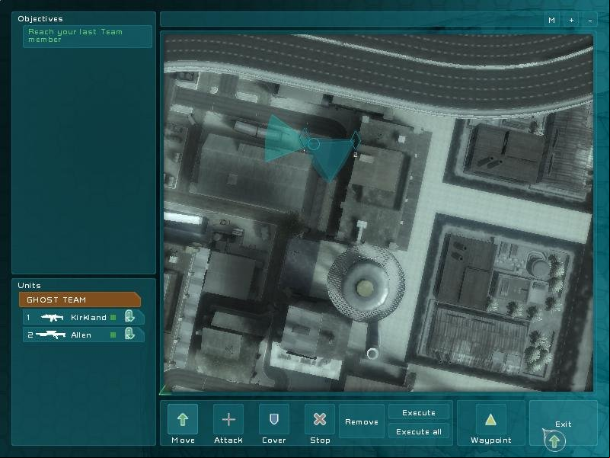Zoom out with the minus button
Viewport: 610px width, 458px height.
[590, 20]
